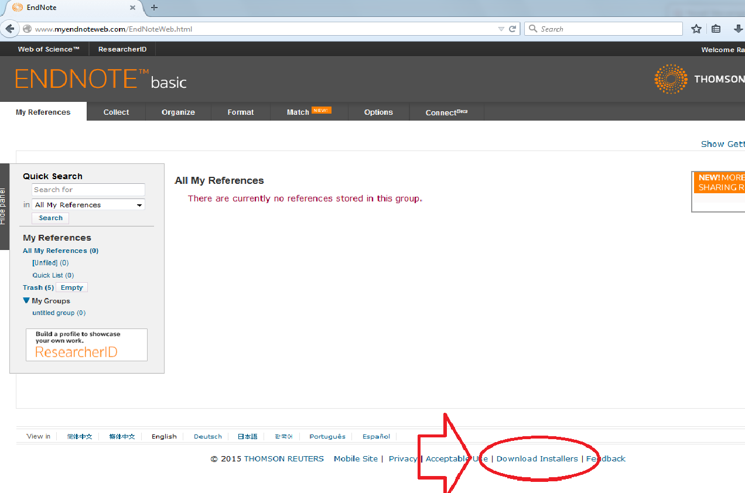
Task: Open the Collect tab
Action: pos(116,112)
